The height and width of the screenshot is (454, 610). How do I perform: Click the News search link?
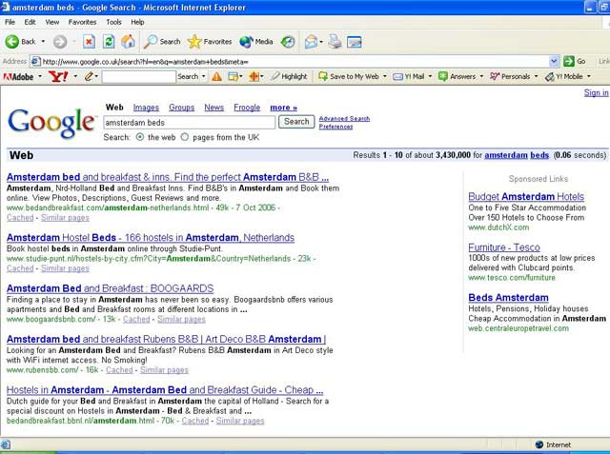[213, 108]
